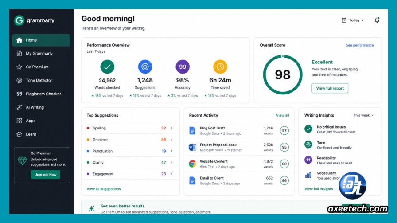
Task: Click the Get even better results heading
Action: point(123,206)
